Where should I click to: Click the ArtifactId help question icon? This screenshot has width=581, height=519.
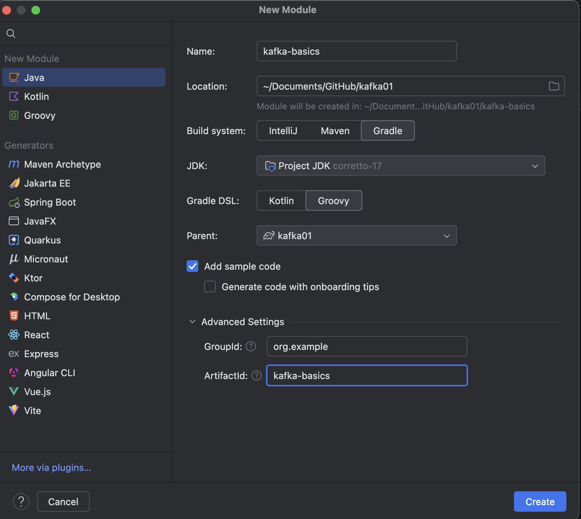point(257,375)
